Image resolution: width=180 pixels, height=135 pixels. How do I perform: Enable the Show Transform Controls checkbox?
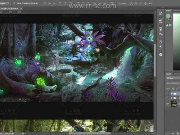click(14, 3)
